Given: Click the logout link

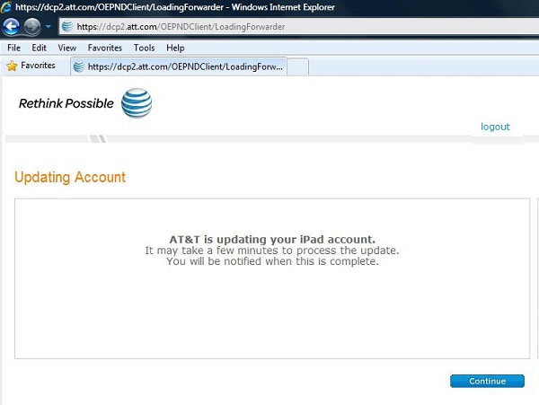Looking at the screenshot, I should (495, 127).
